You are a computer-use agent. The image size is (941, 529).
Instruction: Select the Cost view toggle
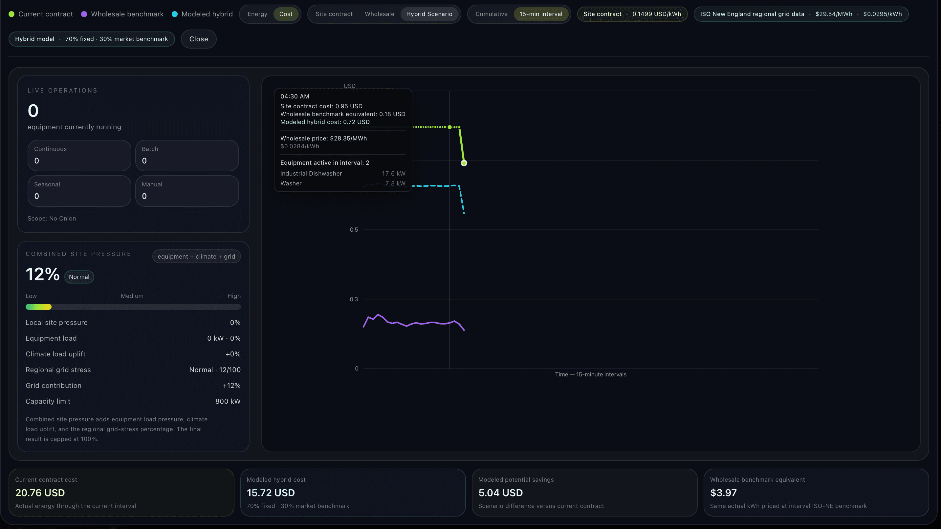[x=286, y=14]
